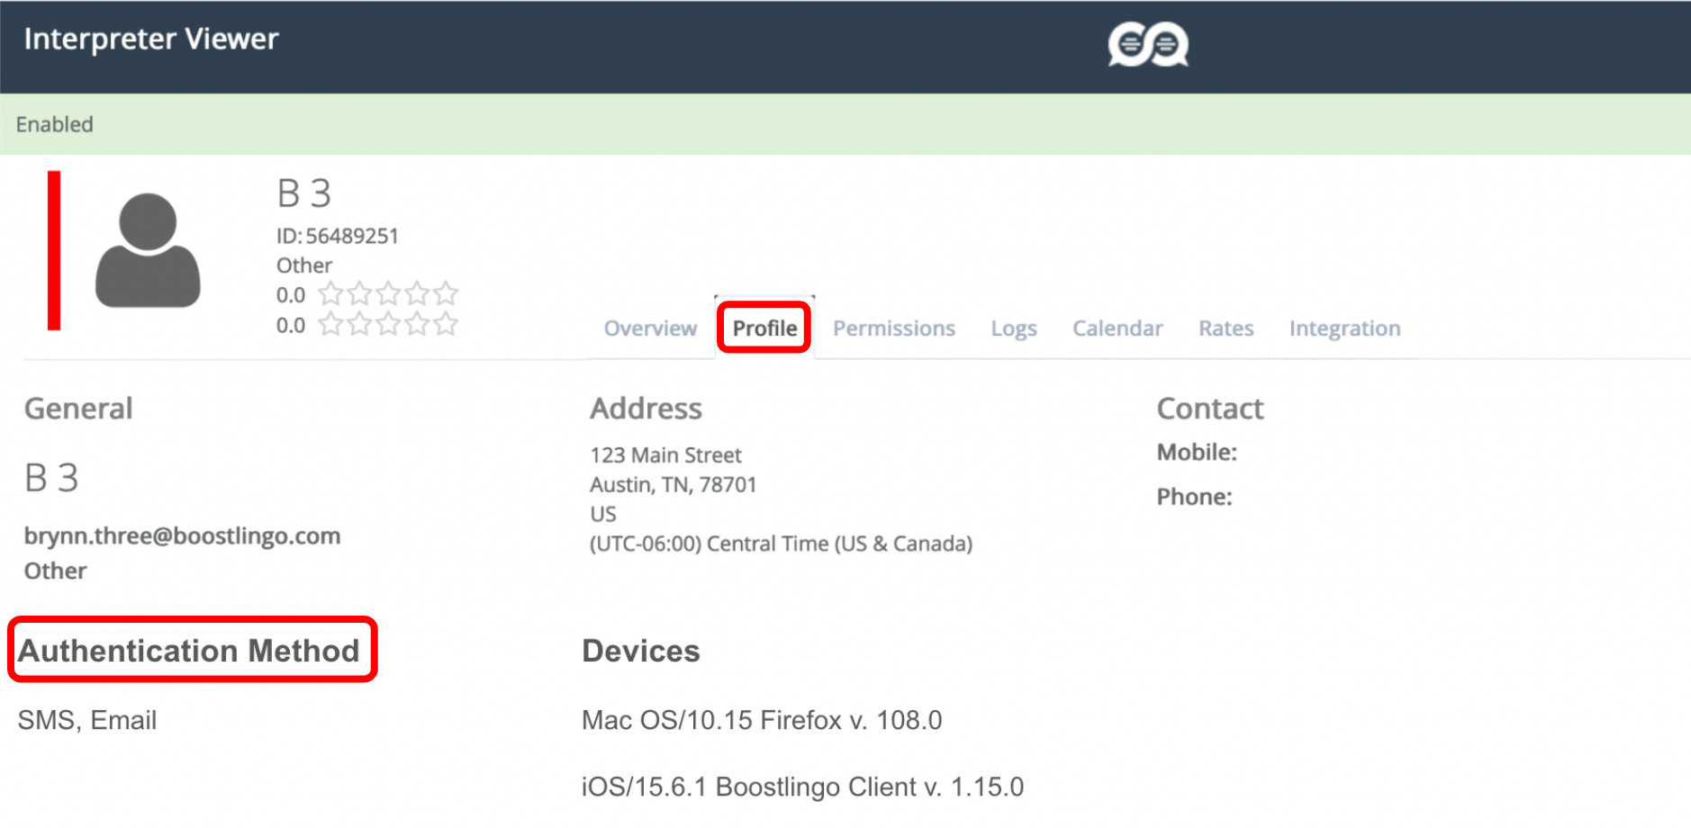Open the Logs tab
1691x828 pixels.
(x=1014, y=328)
